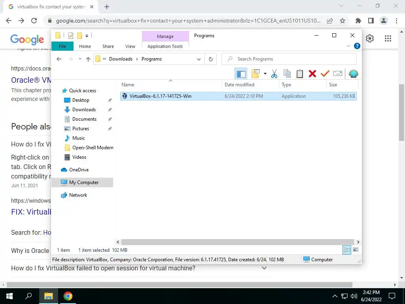Open Google settings gear icon
The image size is (405, 304).
pyautogui.click(x=370, y=38)
